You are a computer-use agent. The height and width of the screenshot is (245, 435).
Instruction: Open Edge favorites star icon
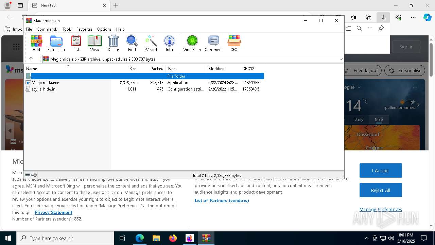click(x=353, y=17)
